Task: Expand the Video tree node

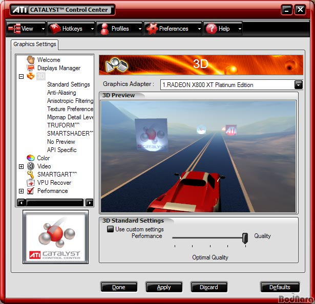Action: tap(22, 166)
